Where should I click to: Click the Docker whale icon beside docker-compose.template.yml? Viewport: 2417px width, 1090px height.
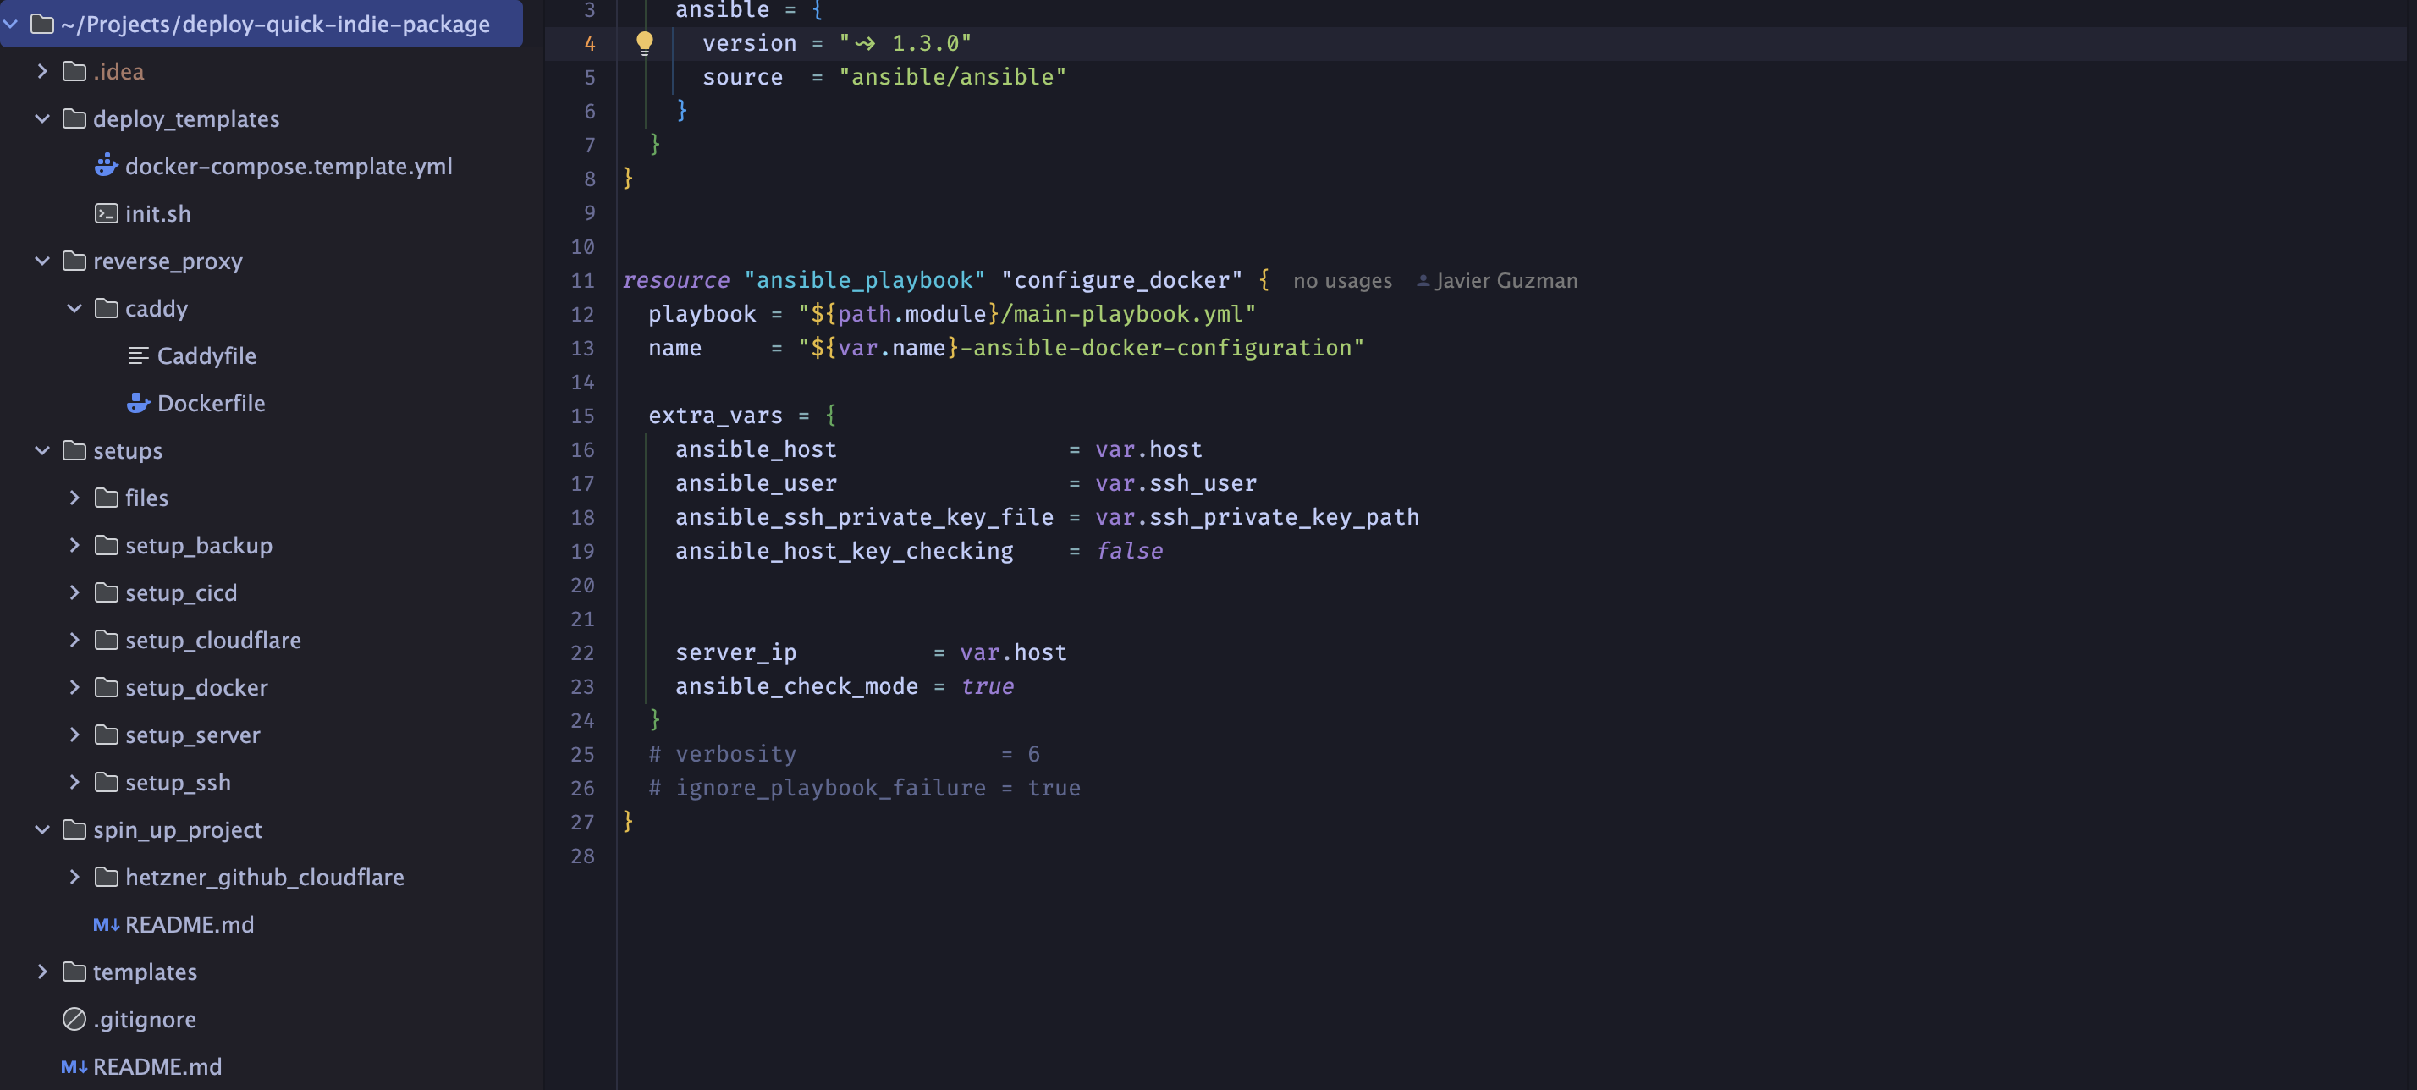point(106,166)
